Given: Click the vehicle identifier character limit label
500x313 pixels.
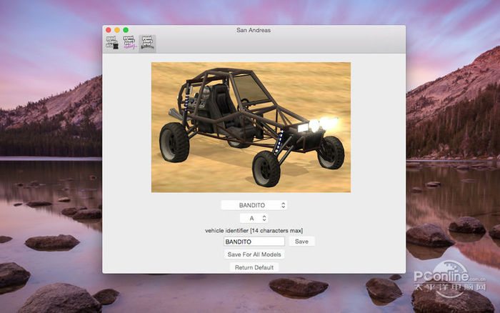Looking at the screenshot, I should (254, 230).
